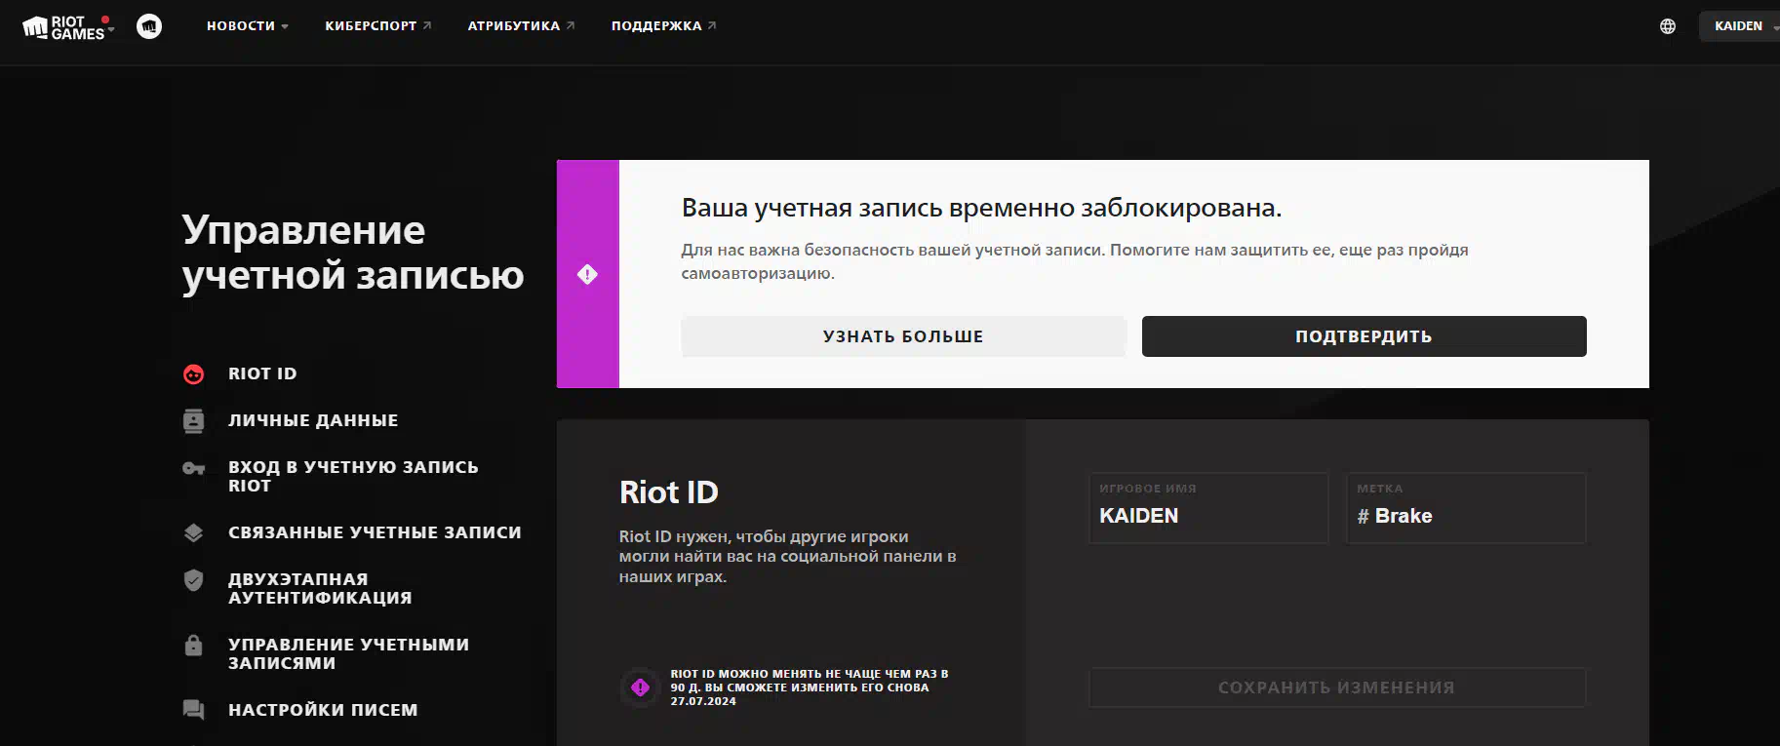Screen dimensions: 1780x746
Task: Click the Riot Games logo
Action: point(63,27)
